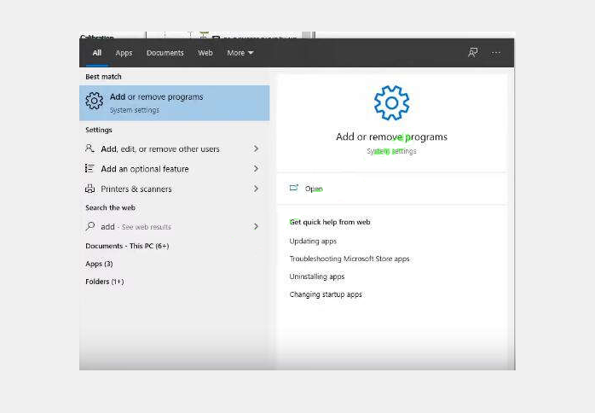Click 'Add or remove programs' title in preview pane
The image size is (595, 413).
pos(391,137)
